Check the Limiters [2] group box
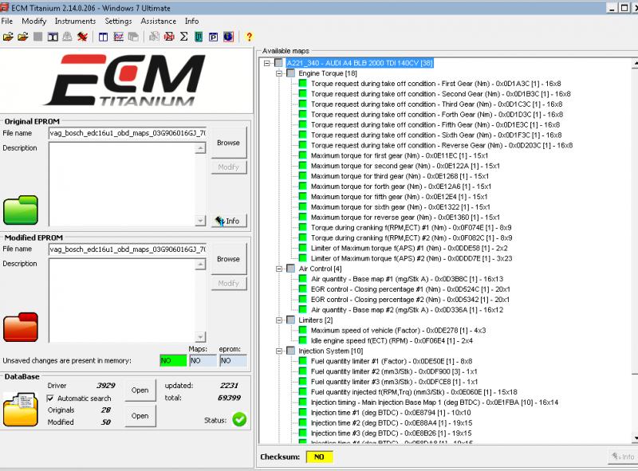The width and height of the screenshot is (638, 471). 291,320
